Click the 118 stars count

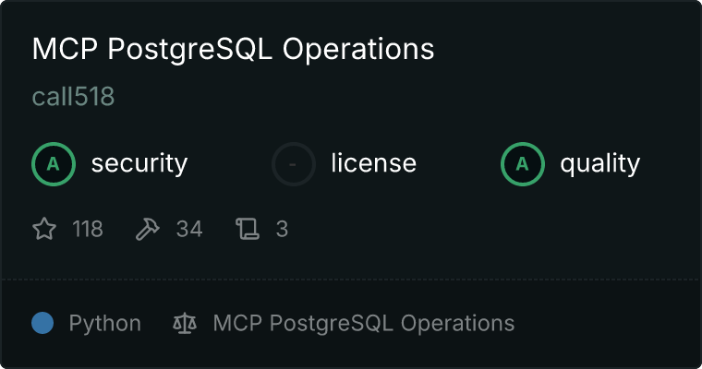tap(88, 229)
